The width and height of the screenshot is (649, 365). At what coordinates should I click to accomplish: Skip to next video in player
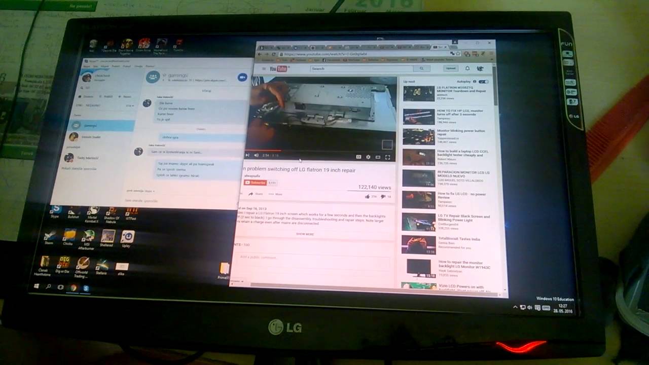pos(247,155)
